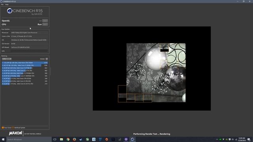Open File Explorer from the taskbar
253x142 pixels.
coord(62,139)
